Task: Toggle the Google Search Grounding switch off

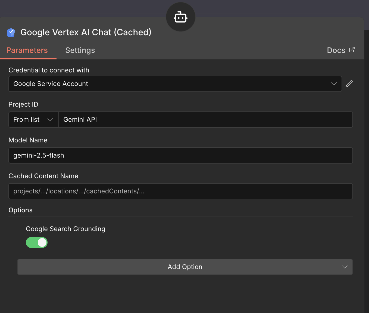Action: (x=37, y=242)
